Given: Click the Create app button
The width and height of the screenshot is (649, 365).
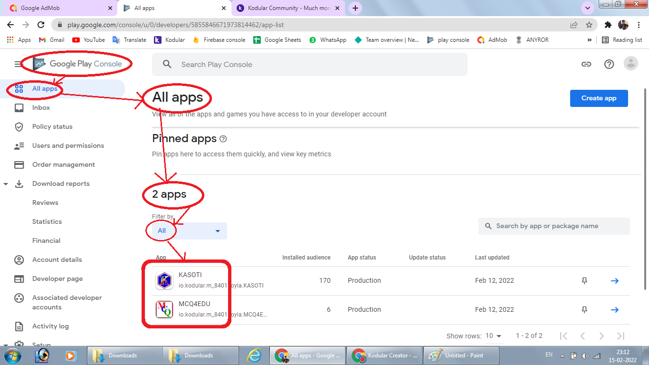Looking at the screenshot, I should (x=599, y=98).
